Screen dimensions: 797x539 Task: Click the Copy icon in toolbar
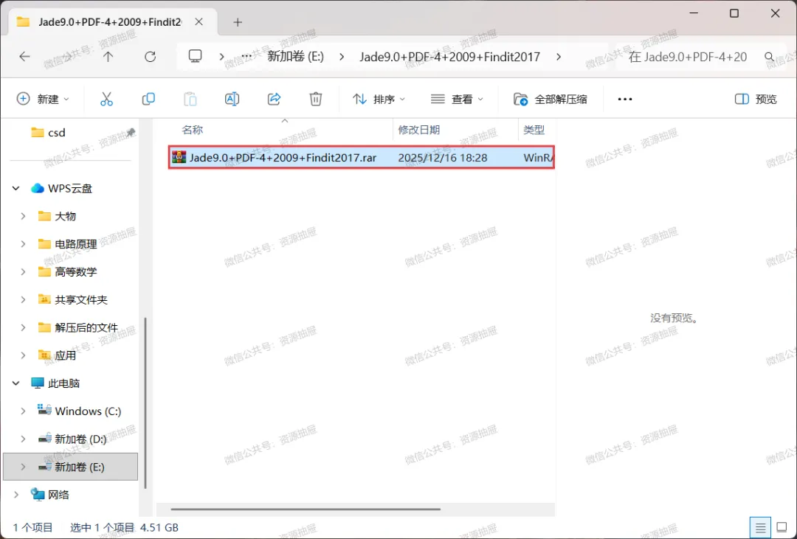[148, 99]
